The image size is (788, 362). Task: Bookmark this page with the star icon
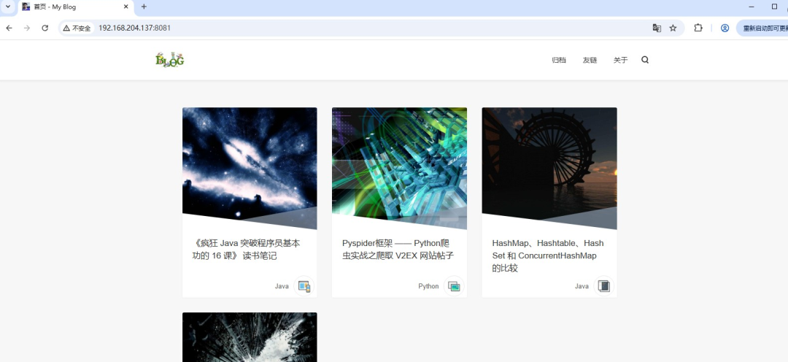(673, 28)
